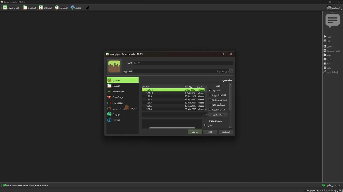Enable the Alphas (نسخ أولية ألفا) checkbox

[x=210, y=105]
